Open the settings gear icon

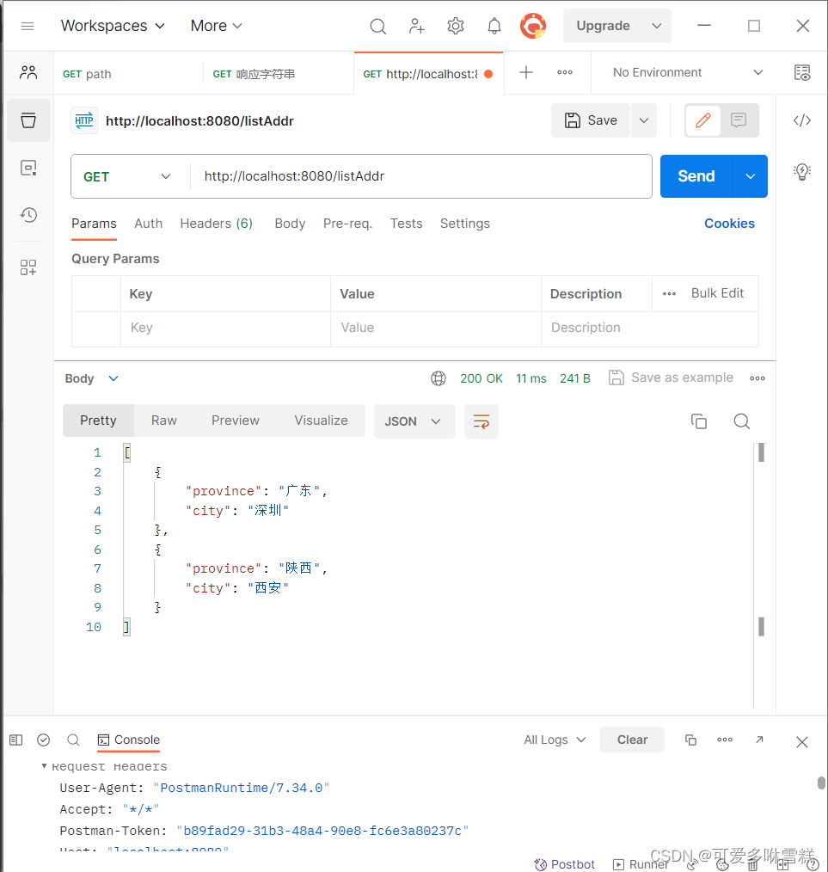(x=456, y=26)
